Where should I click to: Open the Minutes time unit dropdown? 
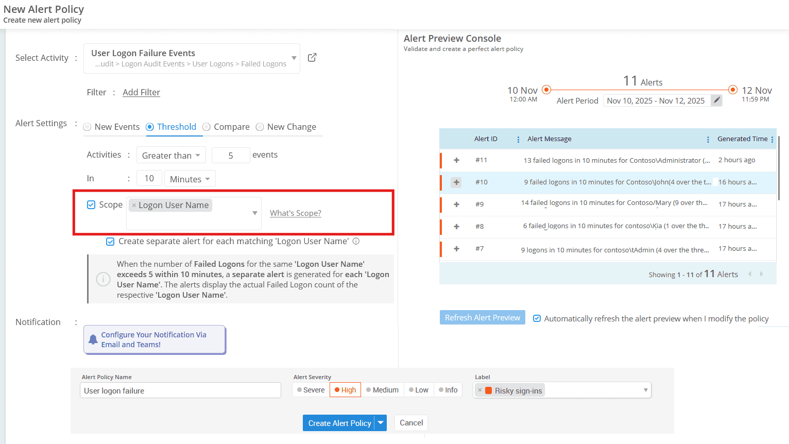click(190, 179)
